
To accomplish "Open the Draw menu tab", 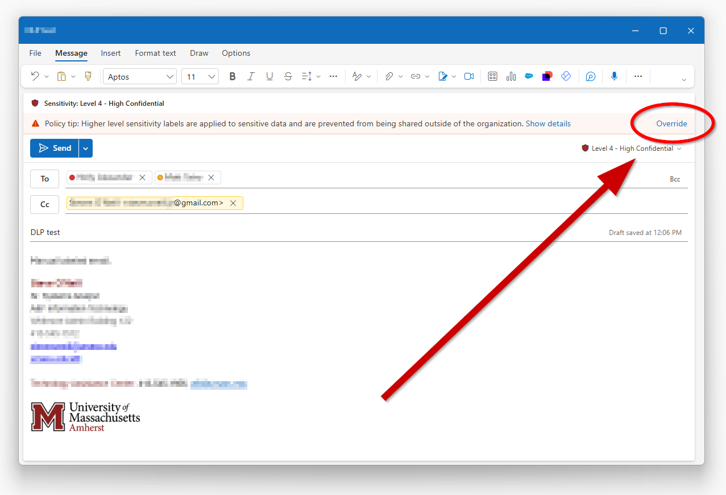I will [198, 53].
